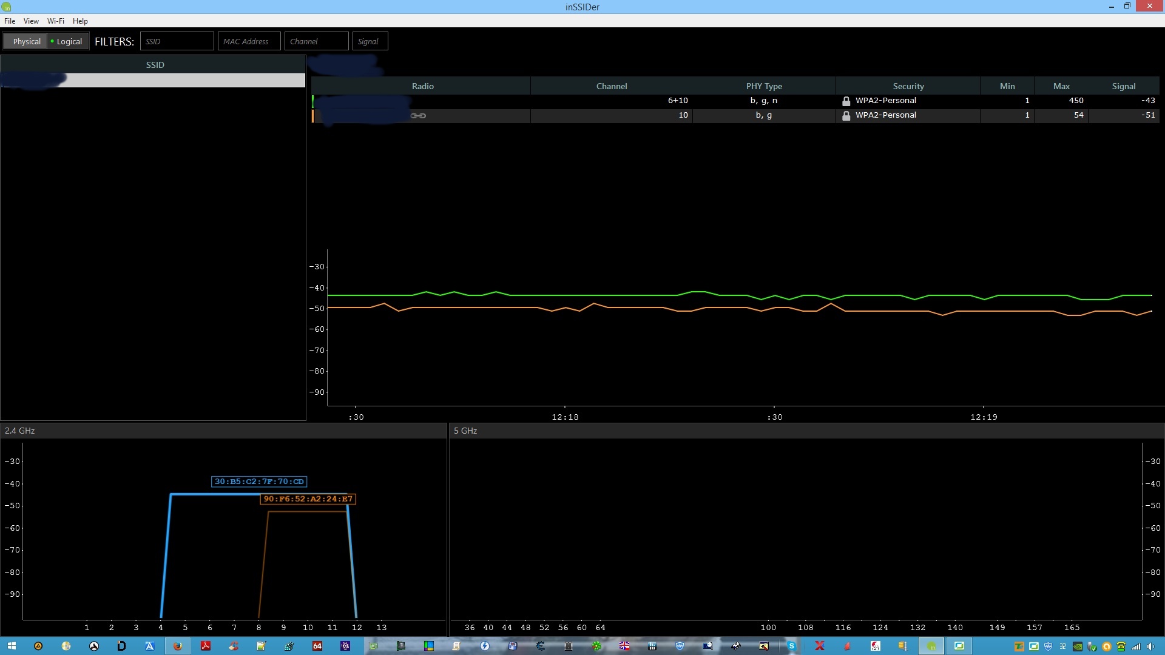
Task: Sort by the Security column header
Action: pyautogui.click(x=908, y=86)
